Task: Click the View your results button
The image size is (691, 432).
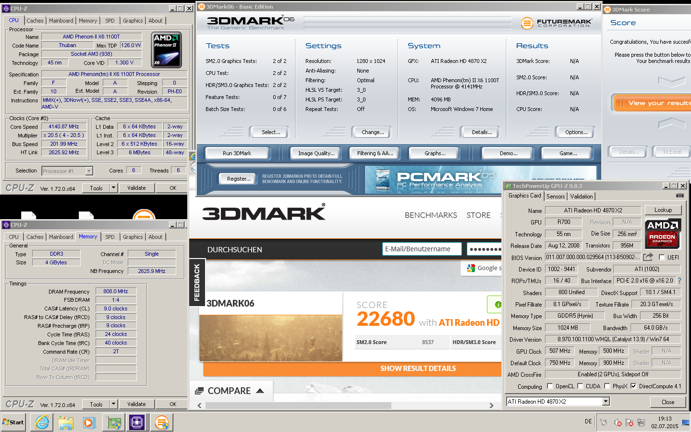Action: (x=652, y=103)
